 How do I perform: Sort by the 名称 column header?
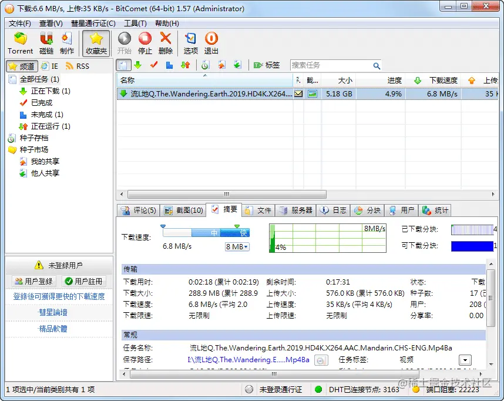coord(205,80)
